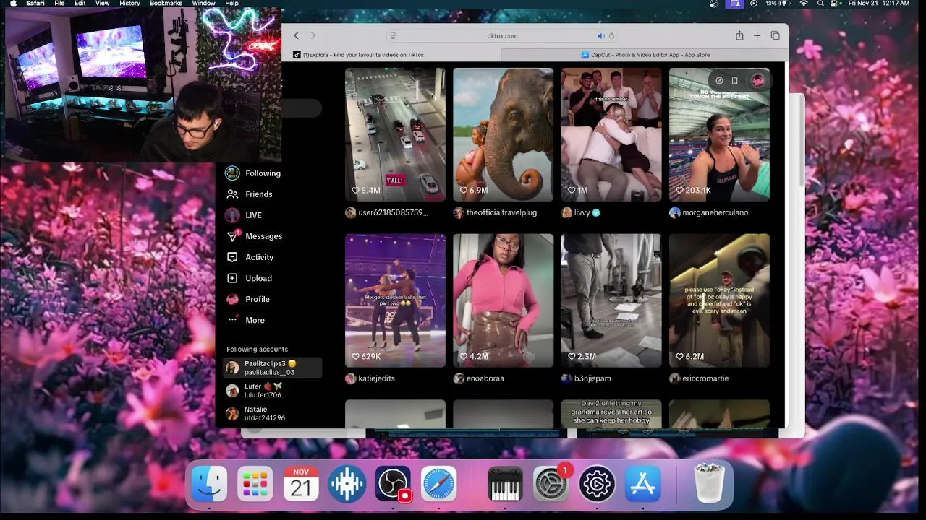Open the 'okay' caption video with 6.2M likes

point(719,300)
